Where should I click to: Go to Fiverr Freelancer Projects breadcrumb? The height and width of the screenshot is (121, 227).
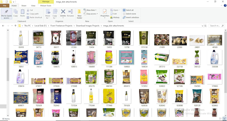pyautogui.click(x=61, y=26)
